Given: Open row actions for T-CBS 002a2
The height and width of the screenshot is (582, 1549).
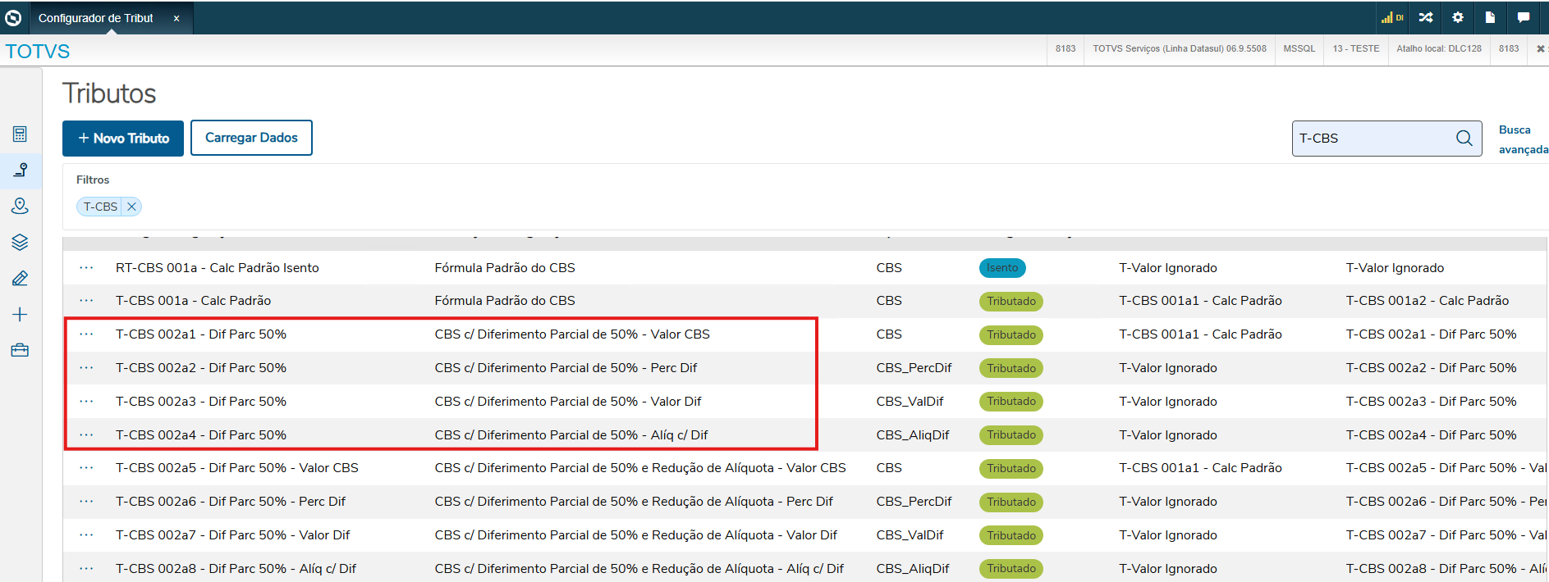Looking at the screenshot, I should (86, 368).
